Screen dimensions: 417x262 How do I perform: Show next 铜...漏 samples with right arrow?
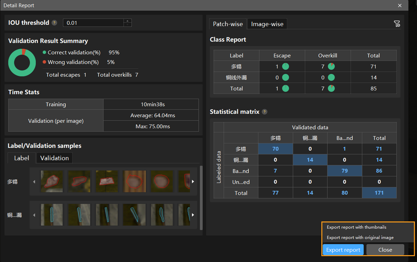(193, 215)
